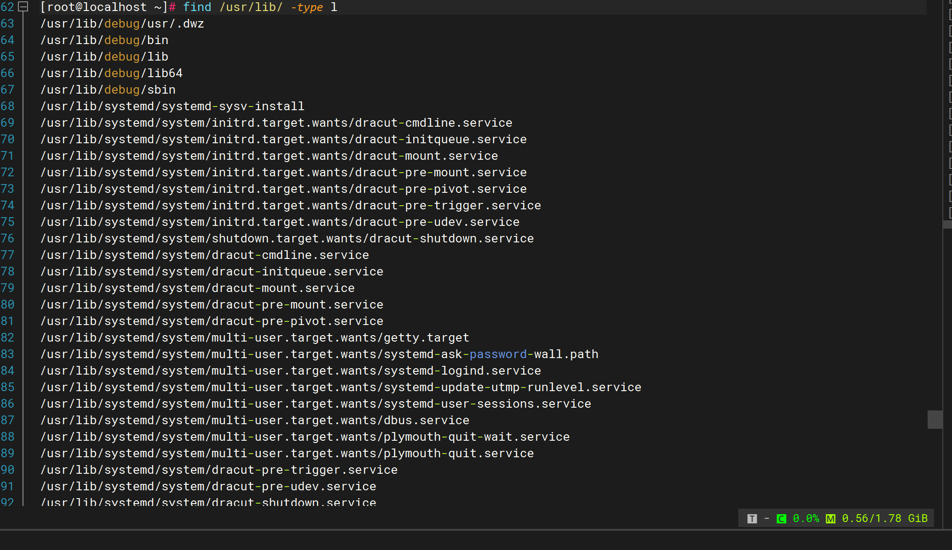This screenshot has width=952, height=550.
Task: Click the -type option in the command
Action: (x=306, y=7)
